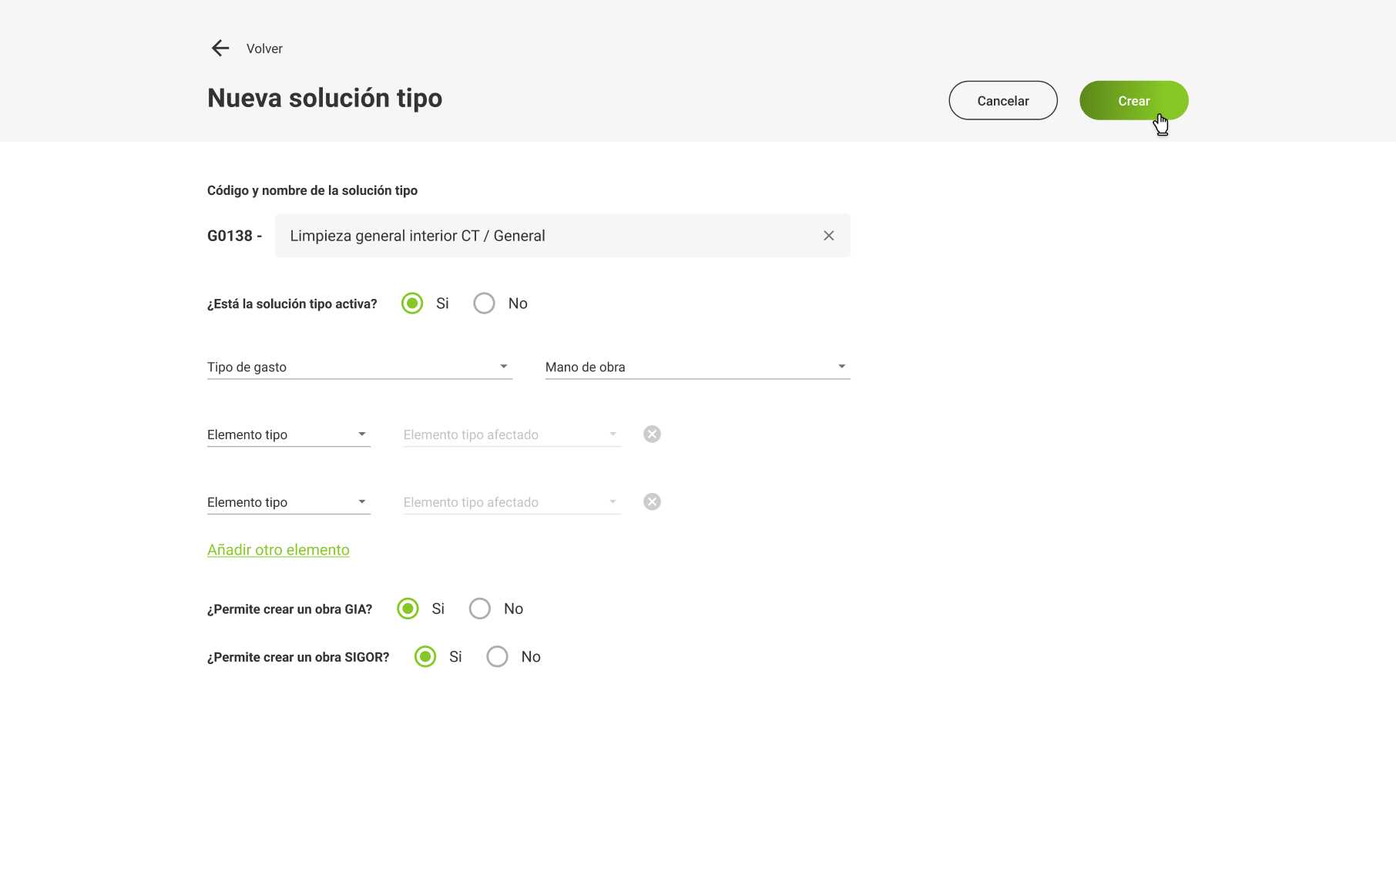1396x872 pixels.
Task: Open the Mano de obra dropdown
Action: point(697,367)
